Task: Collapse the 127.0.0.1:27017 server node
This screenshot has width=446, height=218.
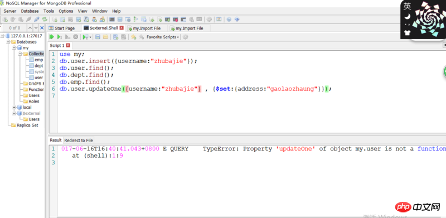Action: coord(3,36)
